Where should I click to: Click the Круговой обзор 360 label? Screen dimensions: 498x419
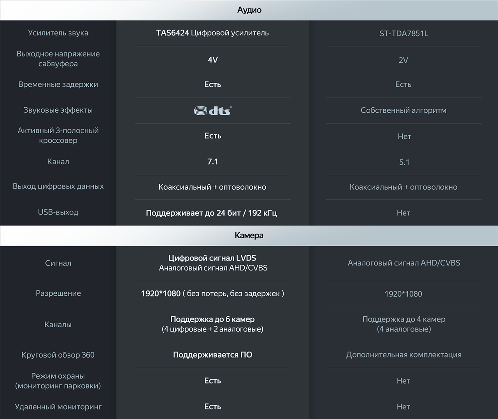[x=58, y=355]
